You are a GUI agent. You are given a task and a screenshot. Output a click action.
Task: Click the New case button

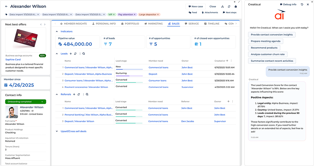pos(195,6)
